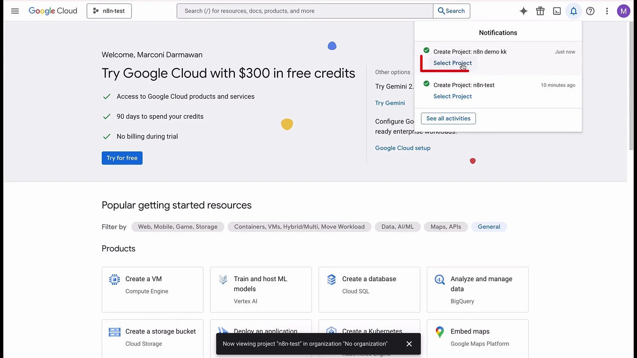Open the three-dot settings menu

607,11
